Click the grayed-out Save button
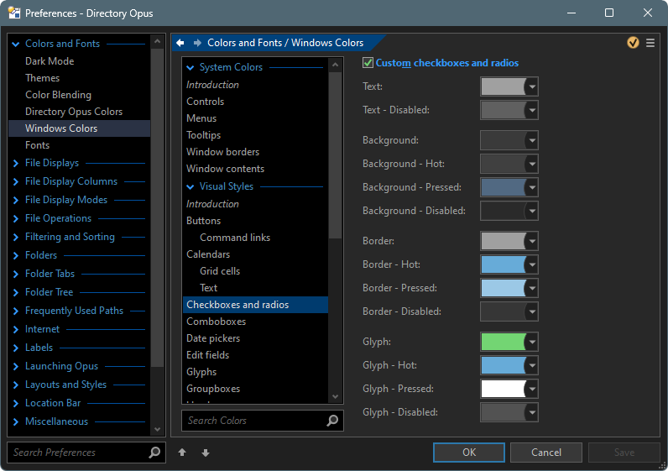This screenshot has height=471, width=668. pyautogui.click(x=624, y=453)
